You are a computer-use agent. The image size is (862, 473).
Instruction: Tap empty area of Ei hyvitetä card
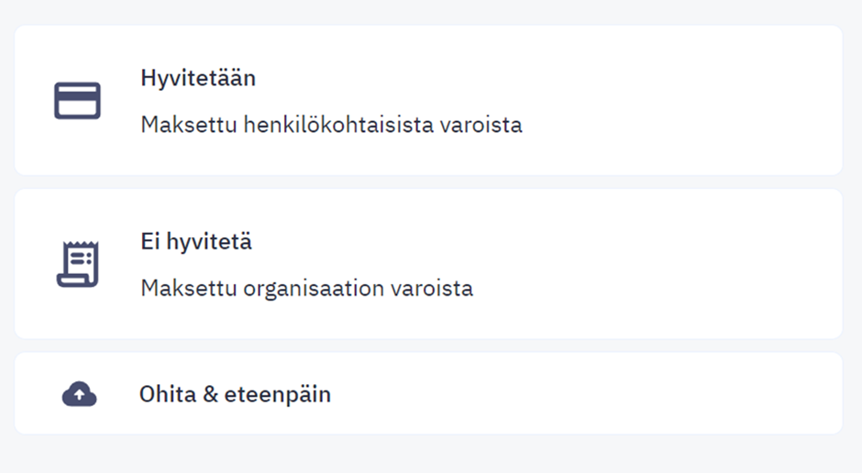659,264
